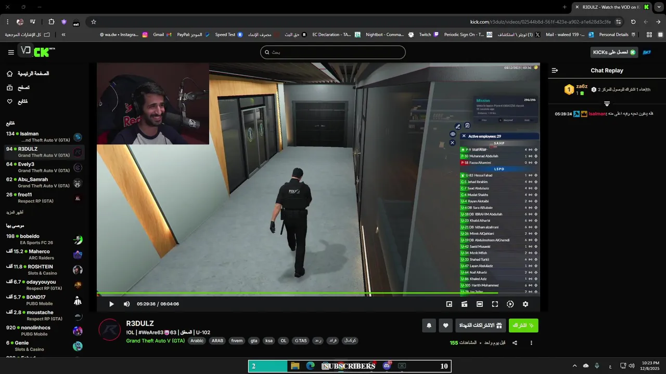Open the all bookmarks folder
666x374 pixels.
(28, 35)
